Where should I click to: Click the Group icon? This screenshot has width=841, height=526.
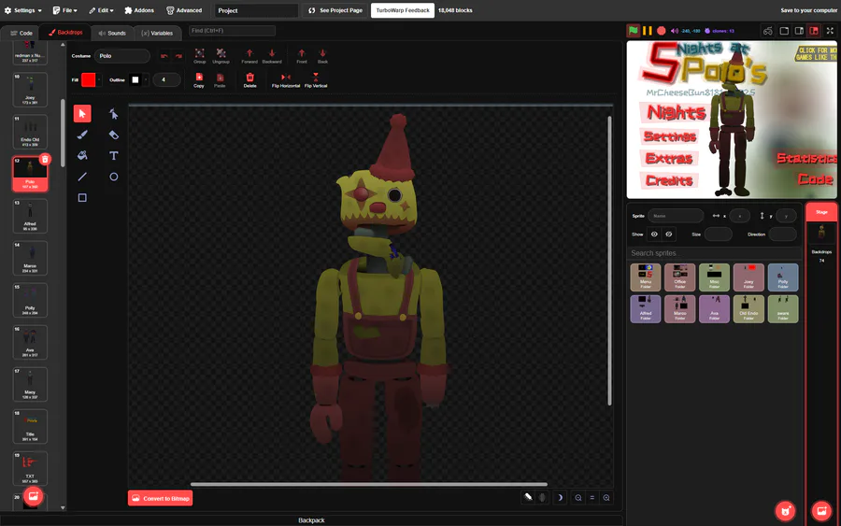pos(200,56)
